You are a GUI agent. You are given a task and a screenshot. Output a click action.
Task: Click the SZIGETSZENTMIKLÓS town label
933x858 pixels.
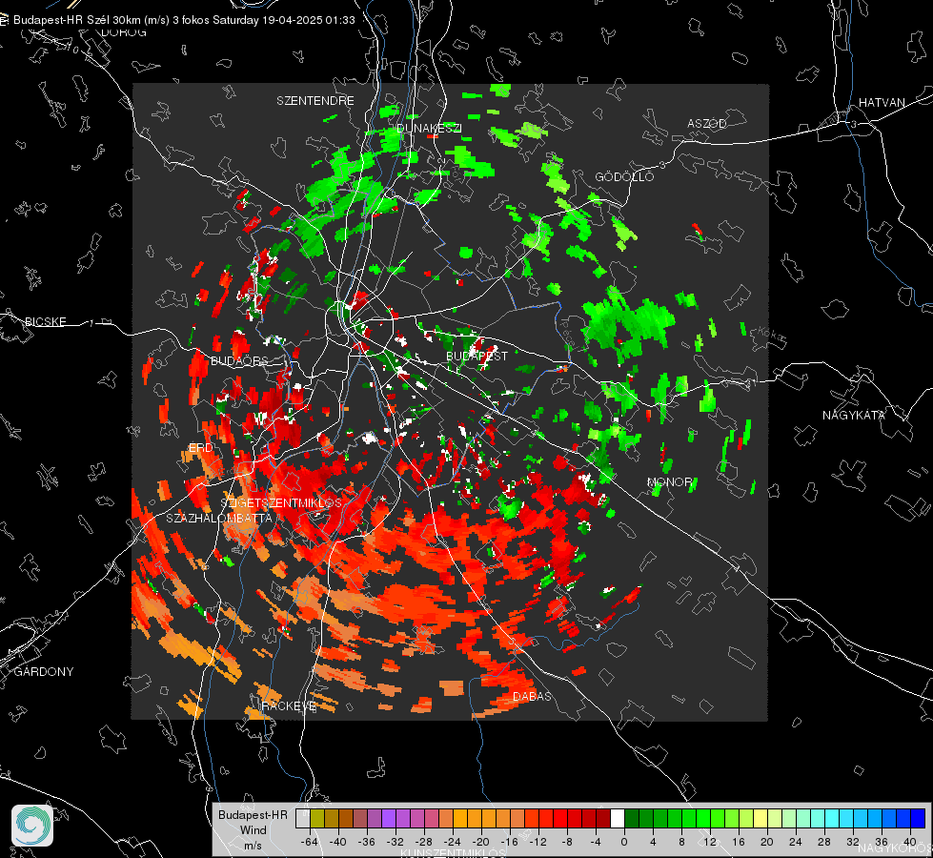click(x=281, y=502)
